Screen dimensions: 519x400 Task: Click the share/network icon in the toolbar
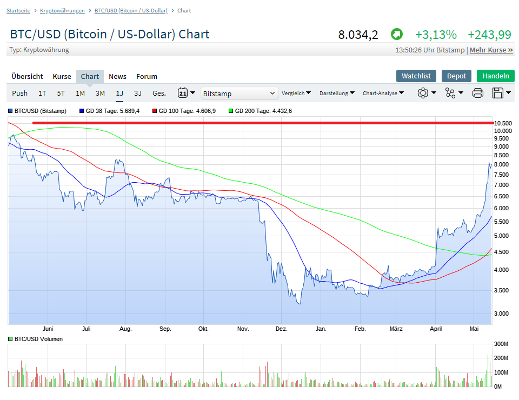click(x=451, y=93)
